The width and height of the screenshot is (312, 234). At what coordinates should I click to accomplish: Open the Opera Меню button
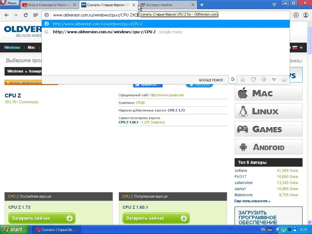(x=9, y=3)
